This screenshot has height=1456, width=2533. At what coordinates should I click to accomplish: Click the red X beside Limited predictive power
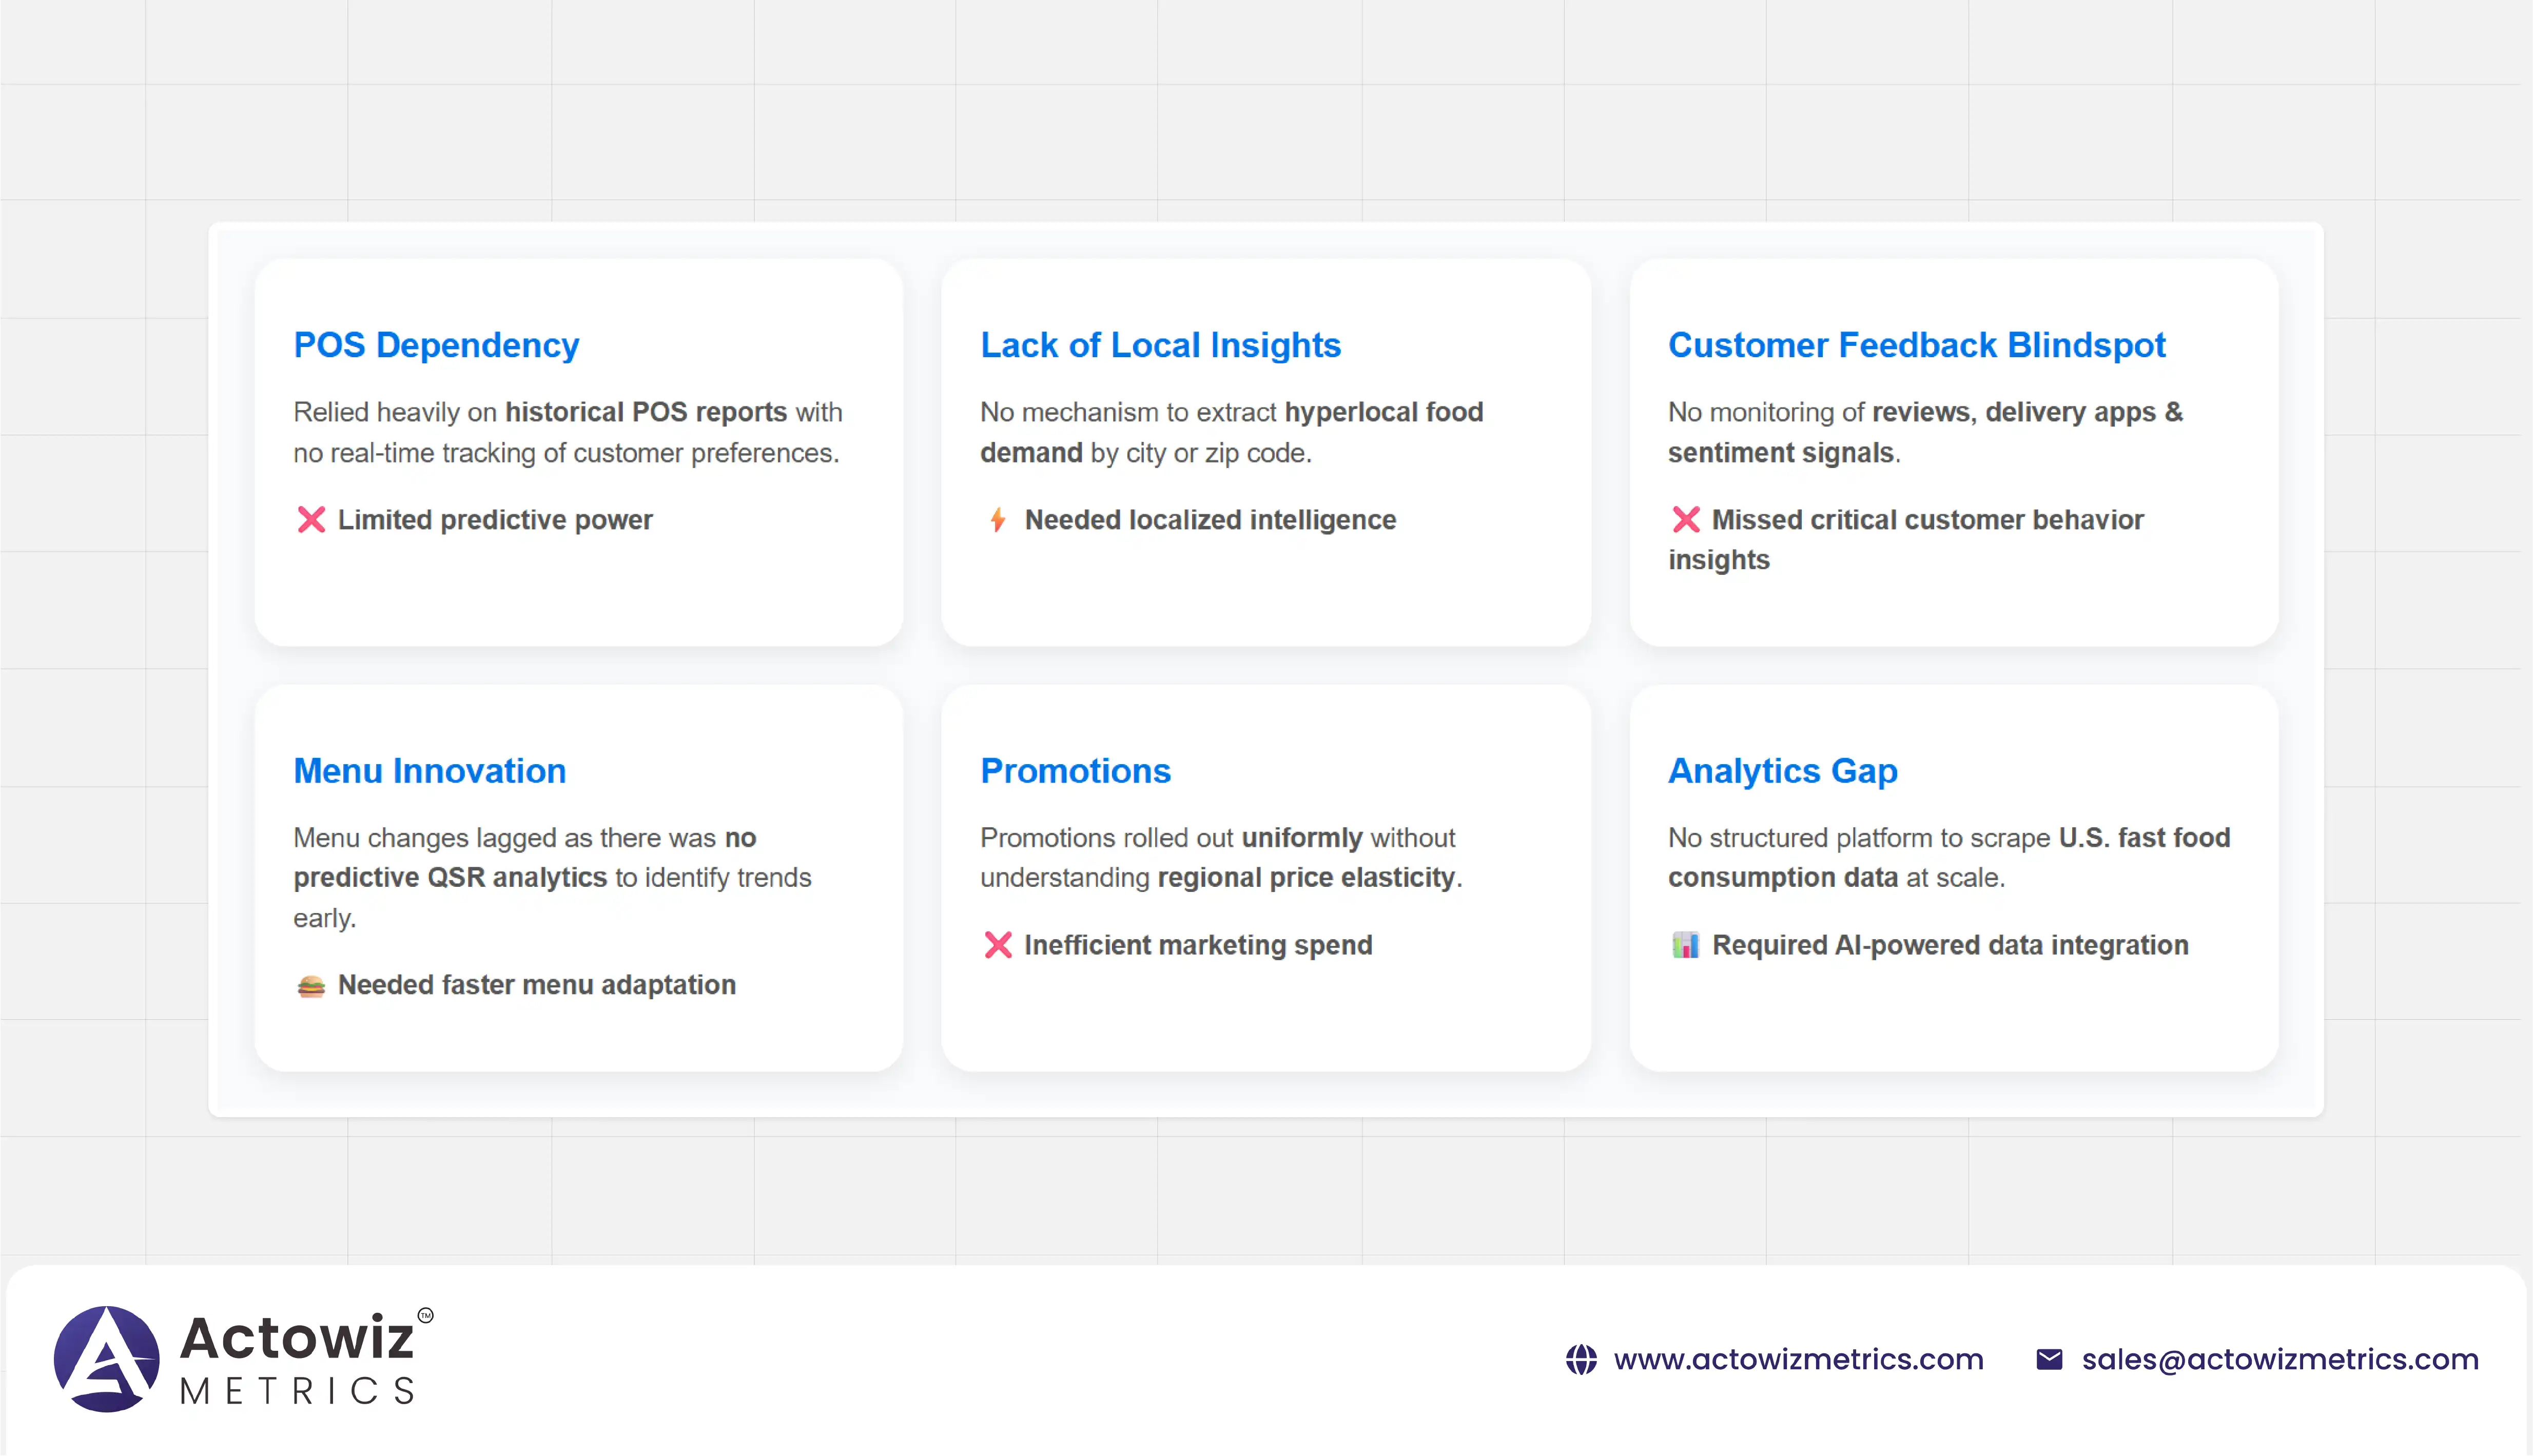point(311,520)
